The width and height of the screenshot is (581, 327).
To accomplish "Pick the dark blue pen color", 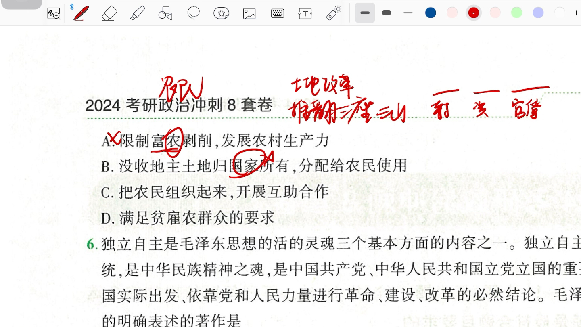I will click(x=431, y=13).
